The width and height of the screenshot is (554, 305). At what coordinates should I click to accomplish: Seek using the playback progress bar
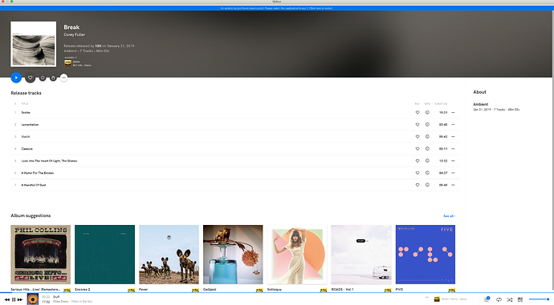277,292
